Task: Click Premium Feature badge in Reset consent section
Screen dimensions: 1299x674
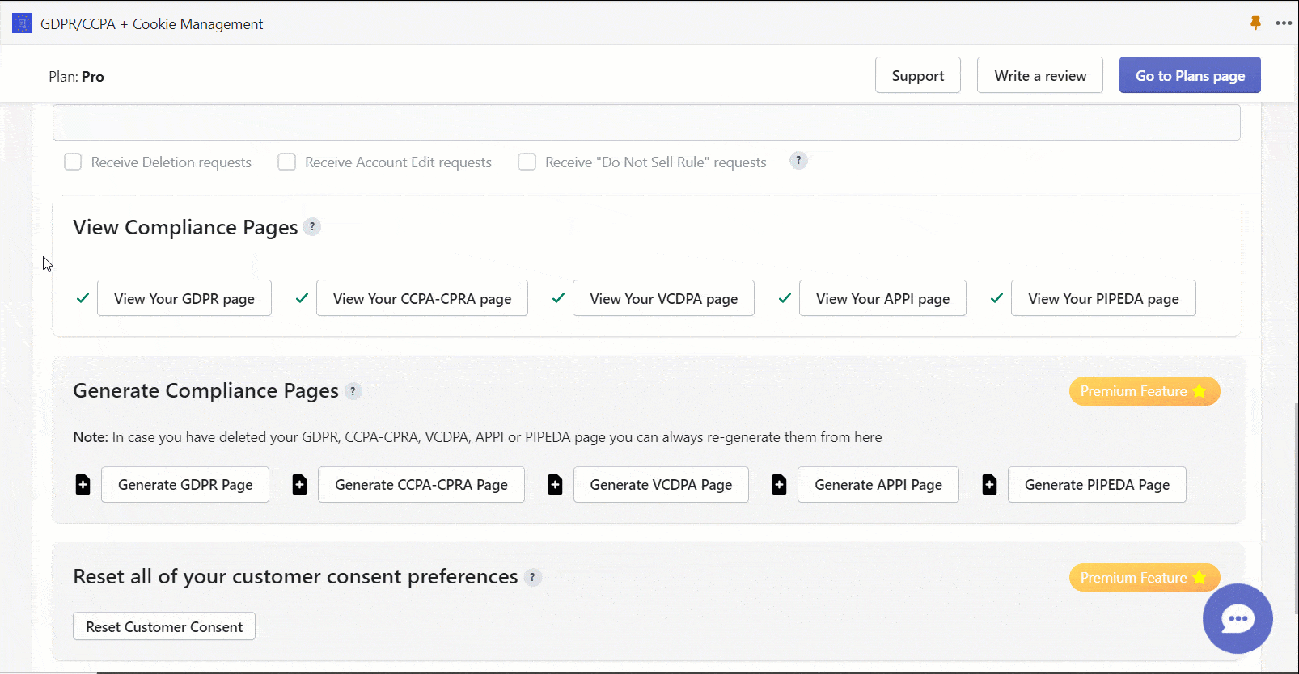Action: click(x=1145, y=578)
